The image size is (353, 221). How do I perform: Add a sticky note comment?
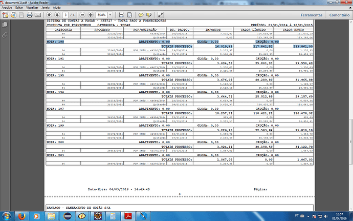click(x=141, y=15)
